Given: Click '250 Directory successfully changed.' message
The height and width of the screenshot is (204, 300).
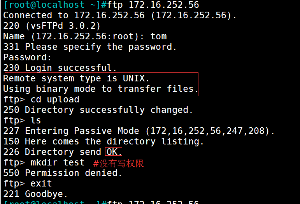Looking at the screenshot, I should tap(98, 110).
